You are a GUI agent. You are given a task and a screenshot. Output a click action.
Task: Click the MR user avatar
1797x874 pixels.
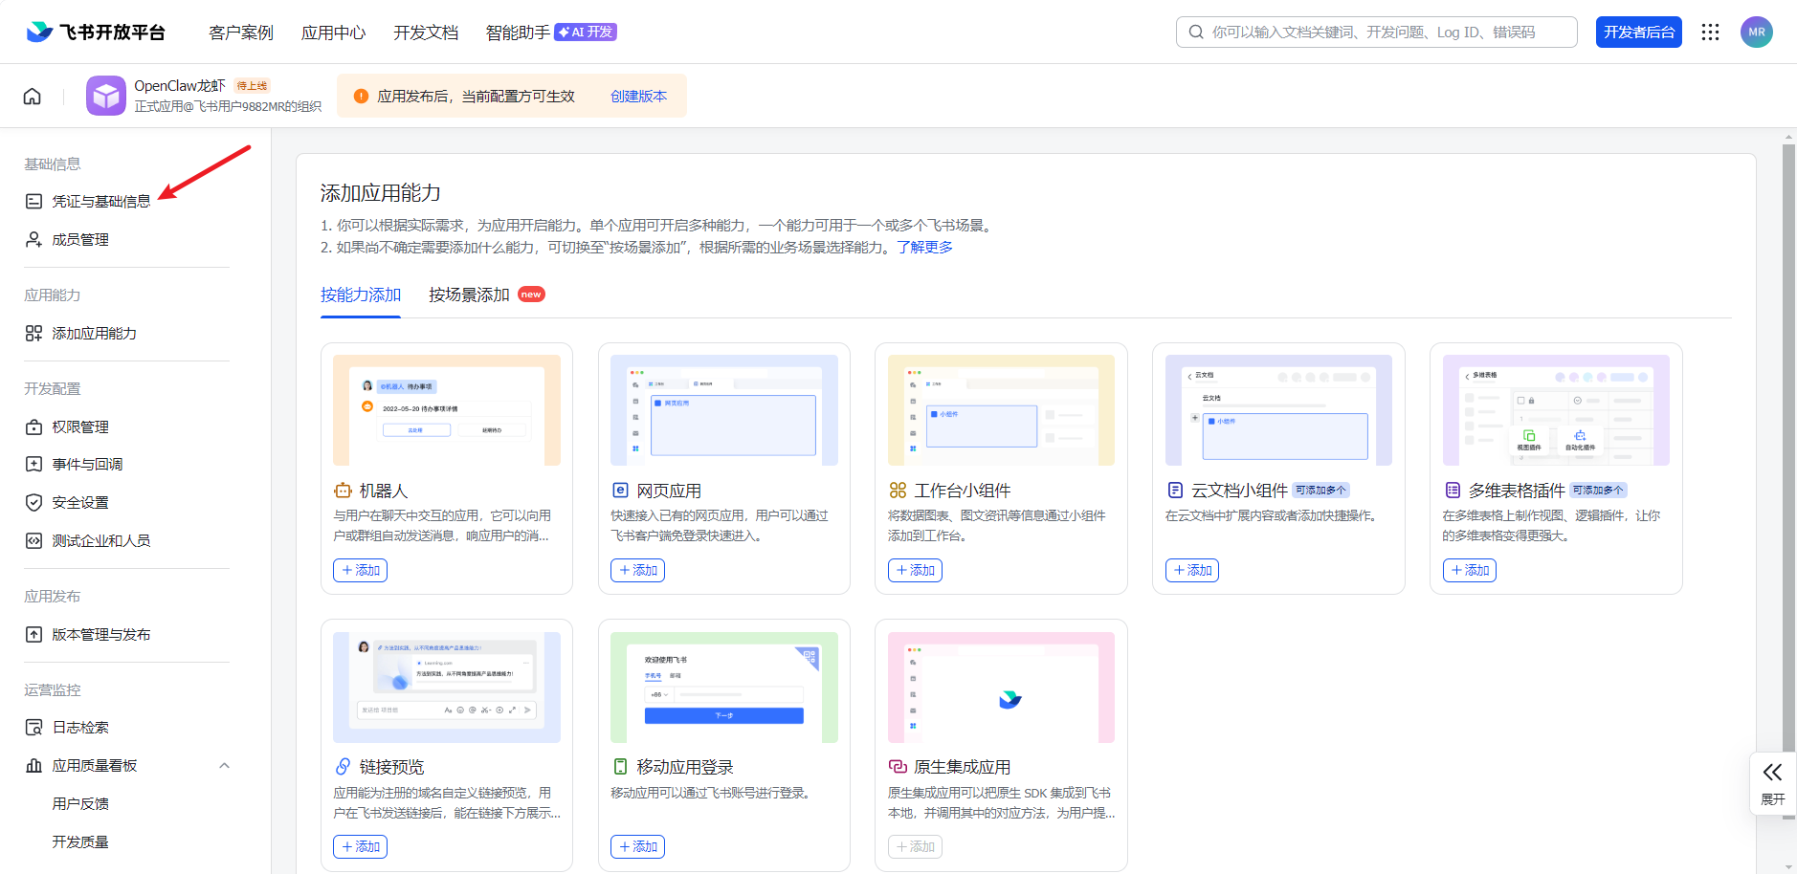(x=1756, y=33)
